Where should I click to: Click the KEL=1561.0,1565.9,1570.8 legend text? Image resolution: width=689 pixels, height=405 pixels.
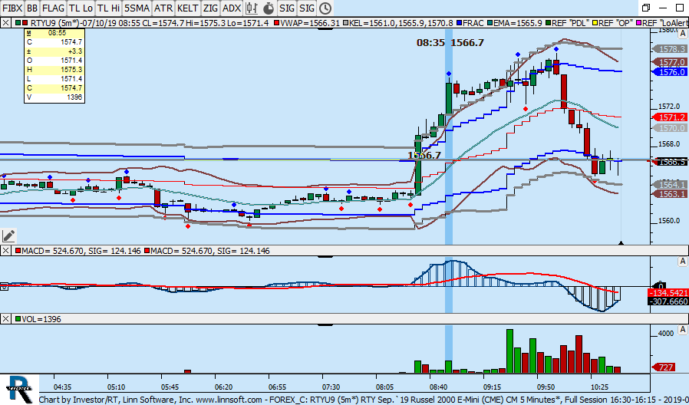401,23
